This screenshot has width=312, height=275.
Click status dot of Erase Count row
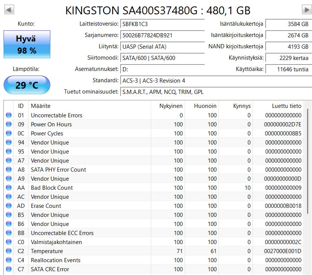point(9,206)
